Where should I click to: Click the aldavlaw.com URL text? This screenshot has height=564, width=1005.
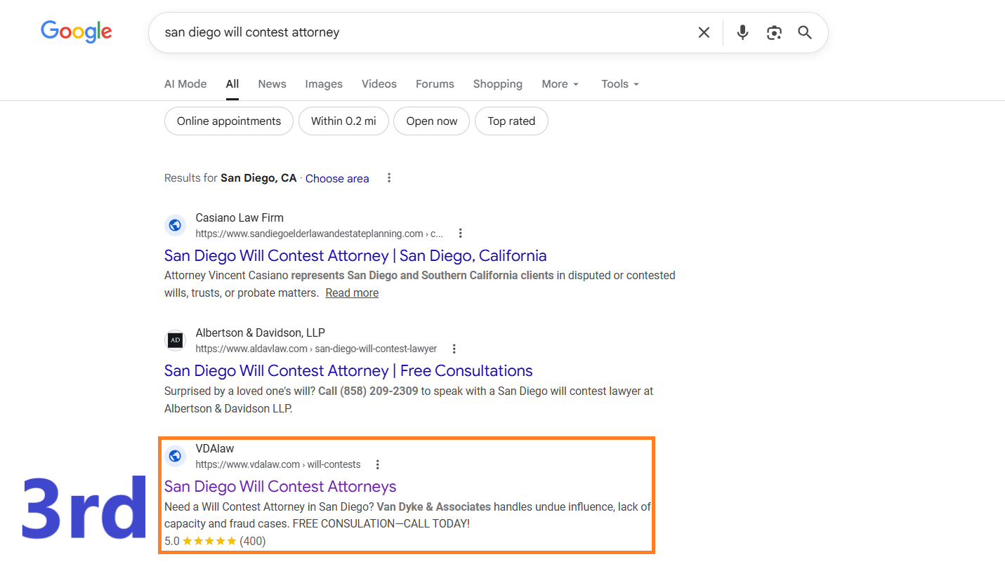click(316, 349)
